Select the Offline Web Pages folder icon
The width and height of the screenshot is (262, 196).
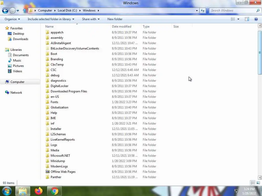click(47, 171)
